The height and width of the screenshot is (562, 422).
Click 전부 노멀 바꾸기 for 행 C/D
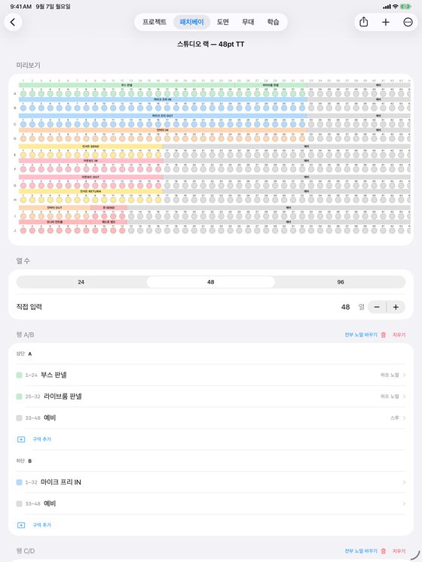tap(361, 551)
